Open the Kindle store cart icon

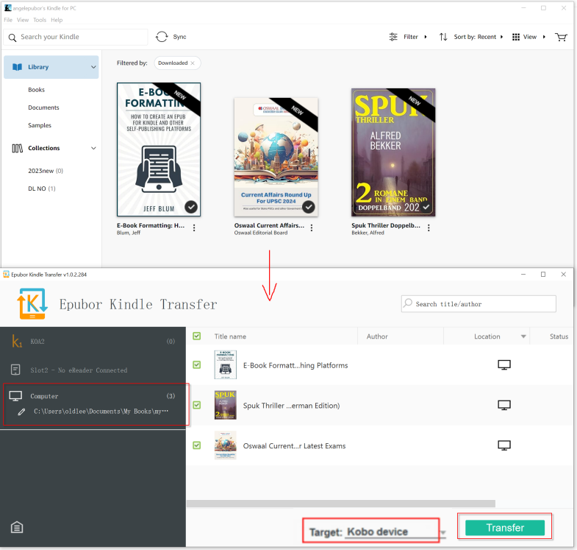click(561, 37)
